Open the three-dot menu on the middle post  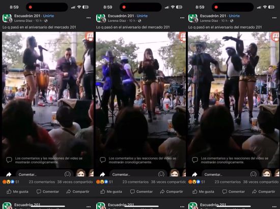click(182, 18)
